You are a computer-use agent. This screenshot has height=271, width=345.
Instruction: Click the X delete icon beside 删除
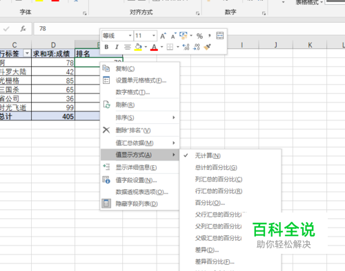[x=106, y=130]
